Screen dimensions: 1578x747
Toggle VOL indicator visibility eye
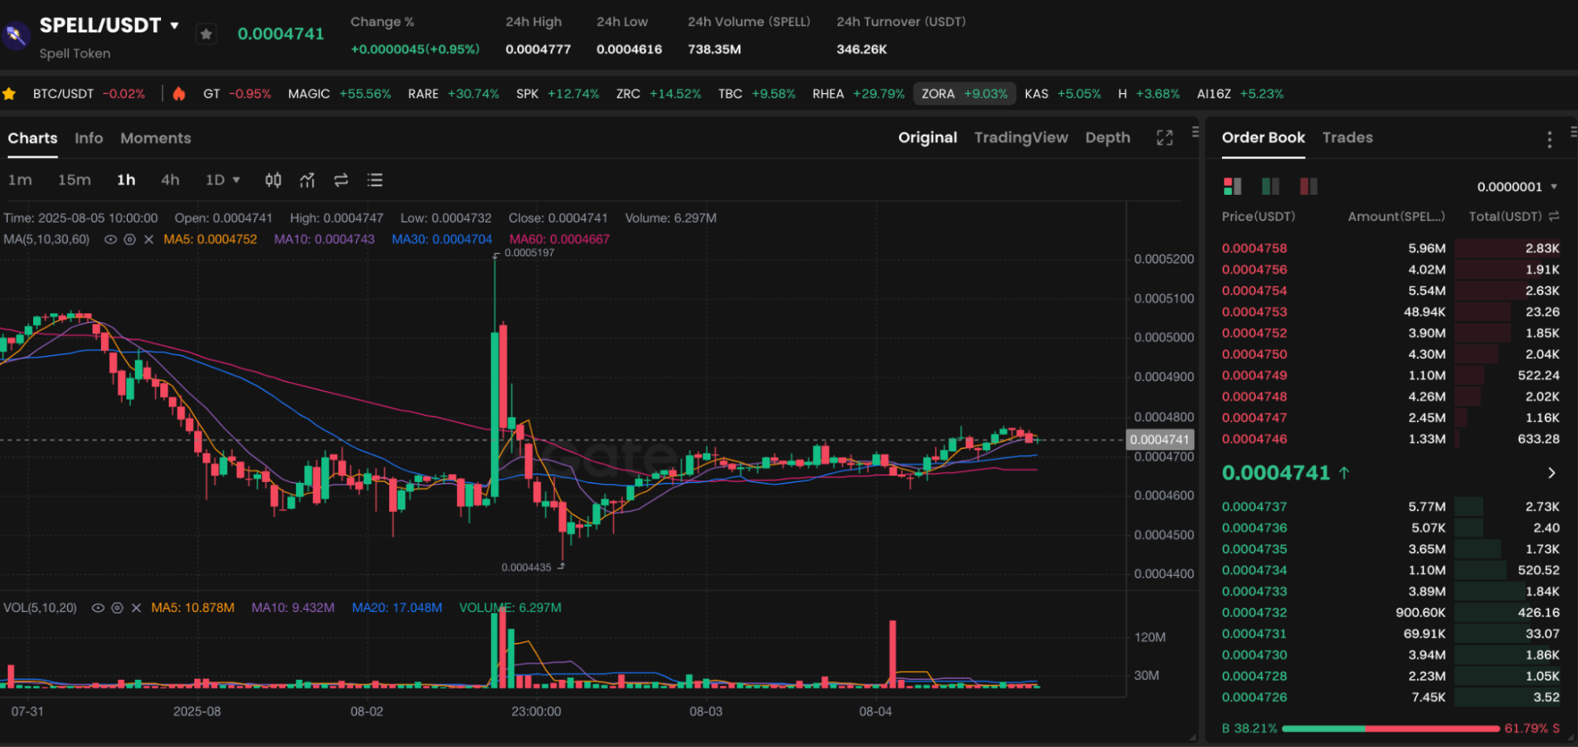[98, 608]
